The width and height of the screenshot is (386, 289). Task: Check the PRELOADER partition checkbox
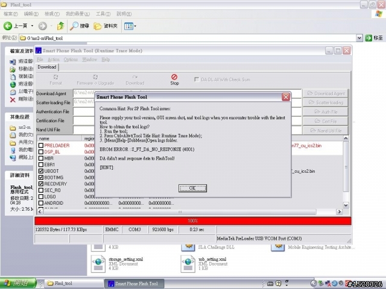41,146
